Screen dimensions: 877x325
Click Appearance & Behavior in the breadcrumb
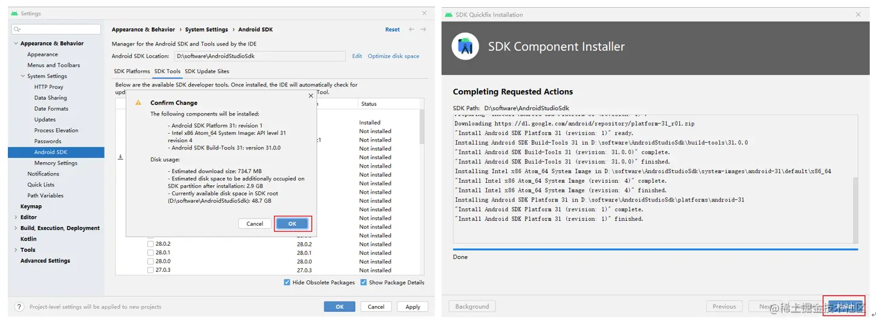(143, 29)
